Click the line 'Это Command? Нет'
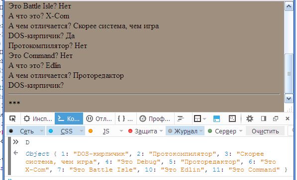 click(x=40, y=56)
